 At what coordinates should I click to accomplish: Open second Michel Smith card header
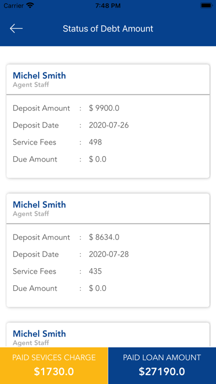(108, 209)
